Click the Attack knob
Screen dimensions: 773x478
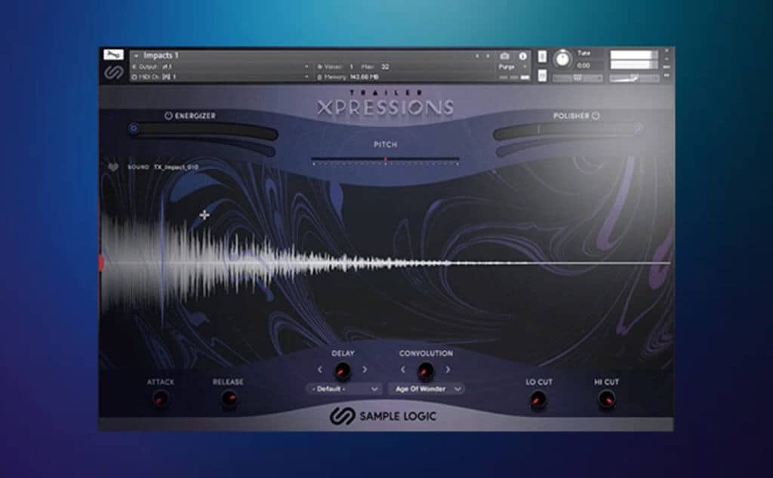coord(160,398)
